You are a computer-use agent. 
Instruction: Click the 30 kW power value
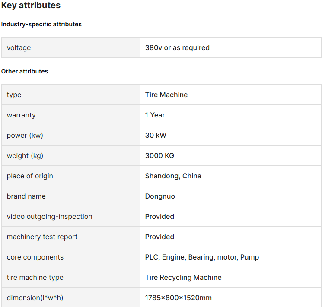point(156,135)
